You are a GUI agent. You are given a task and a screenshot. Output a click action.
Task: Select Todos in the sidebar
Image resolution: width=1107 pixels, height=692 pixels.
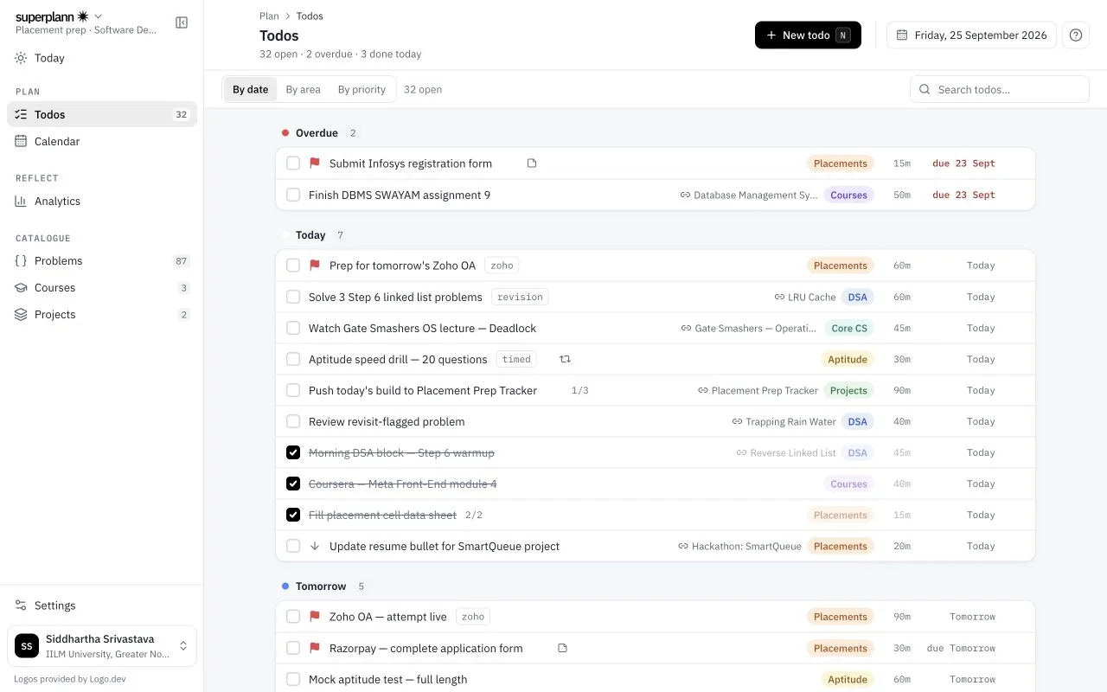102,114
